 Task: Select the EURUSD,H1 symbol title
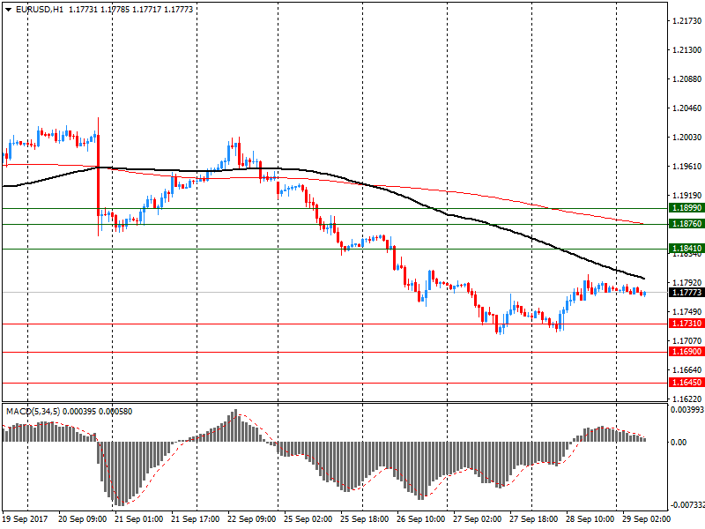point(39,10)
